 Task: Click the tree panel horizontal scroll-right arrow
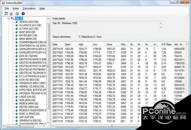tap(44, 126)
